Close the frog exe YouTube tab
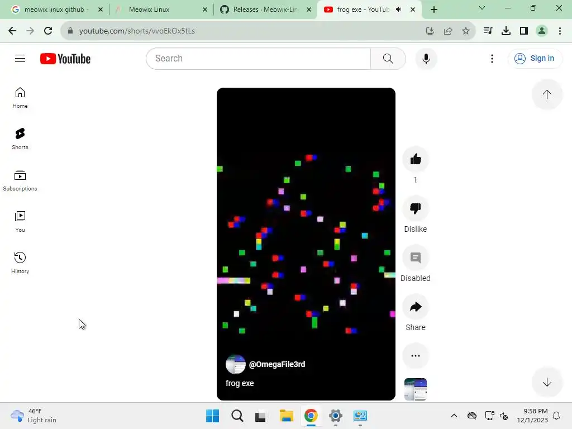The width and height of the screenshot is (572, 429). point(413,9)
